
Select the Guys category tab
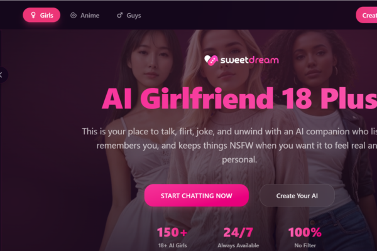(x=129, y=15)
